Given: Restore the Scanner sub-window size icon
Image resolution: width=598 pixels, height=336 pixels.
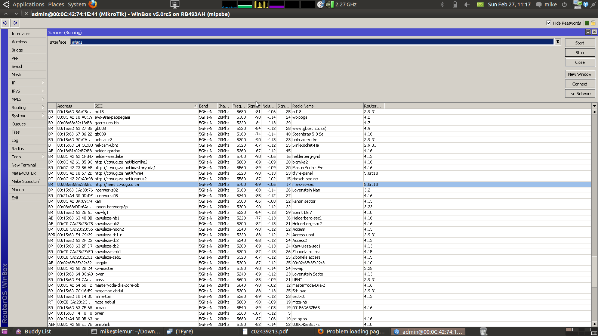Looking at the screenshot, I should (588, 32).
